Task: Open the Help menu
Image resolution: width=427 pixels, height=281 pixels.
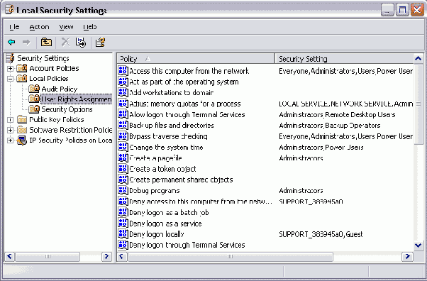Action: coord(89,27)
